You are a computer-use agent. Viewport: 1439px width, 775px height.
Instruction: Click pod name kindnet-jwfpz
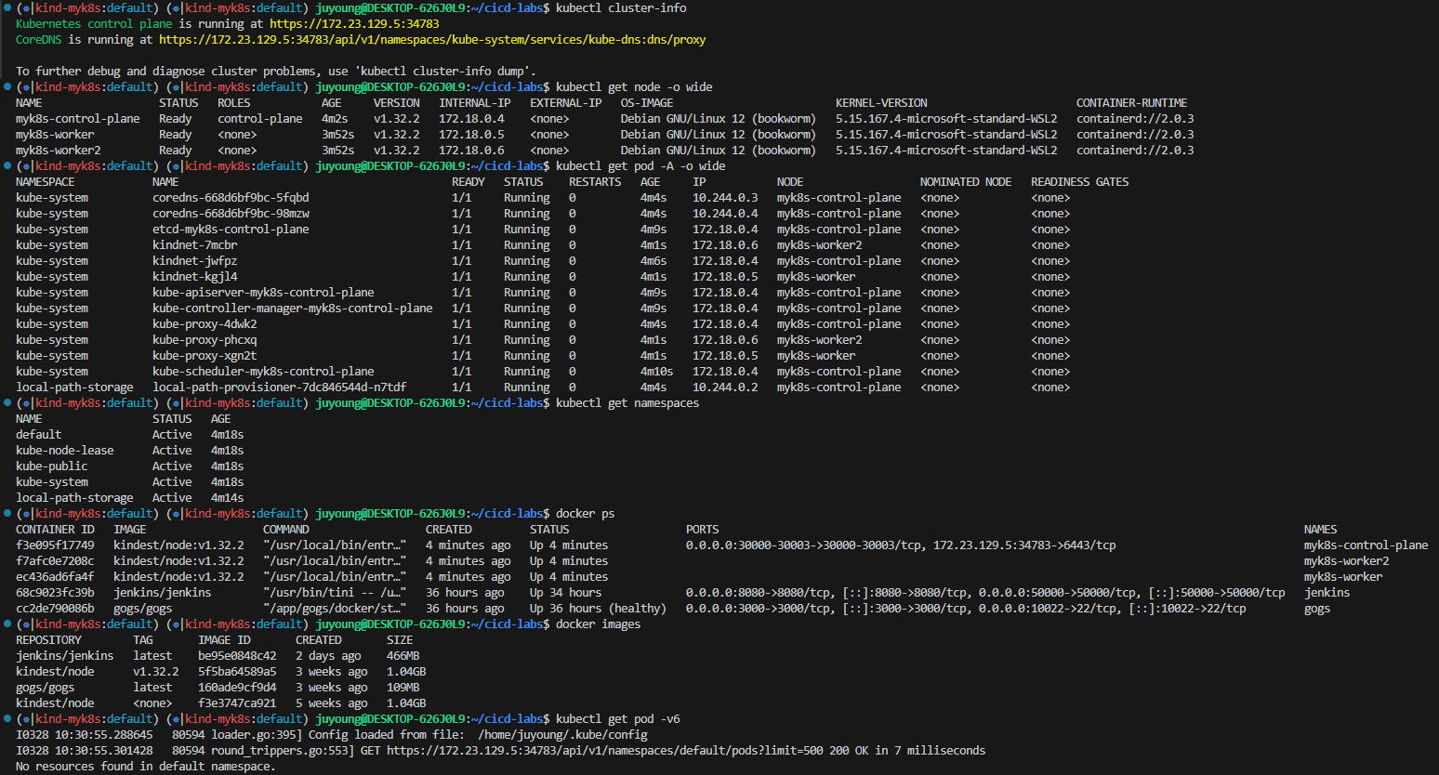[x=195, y=261]
